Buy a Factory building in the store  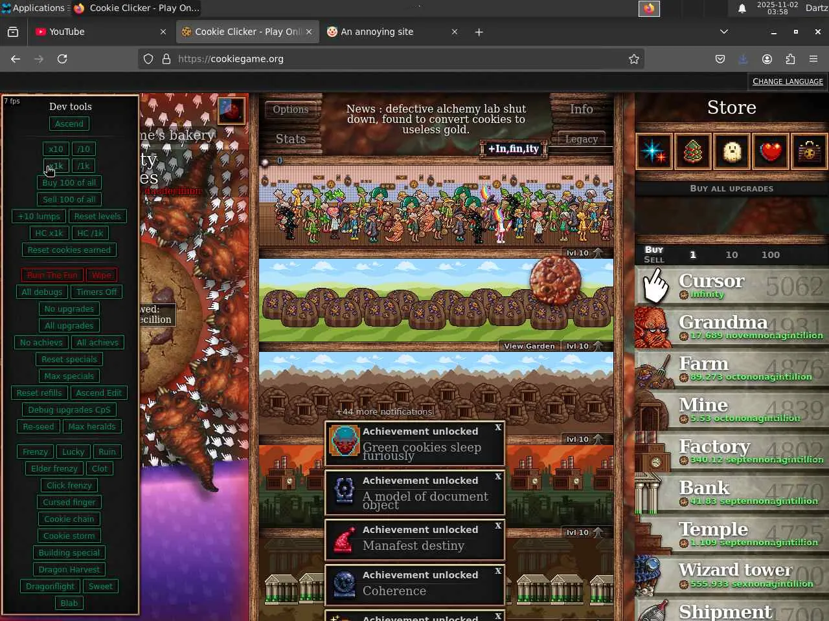[x=732, y=451]
